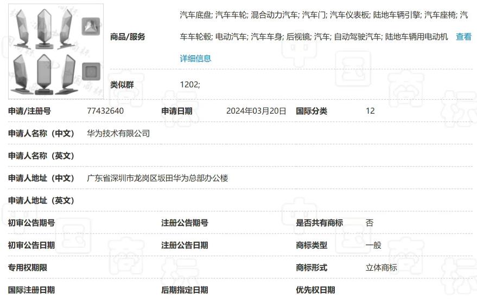Click international class value 12
This screenshot has width=477, height=299.
[370, 111]
